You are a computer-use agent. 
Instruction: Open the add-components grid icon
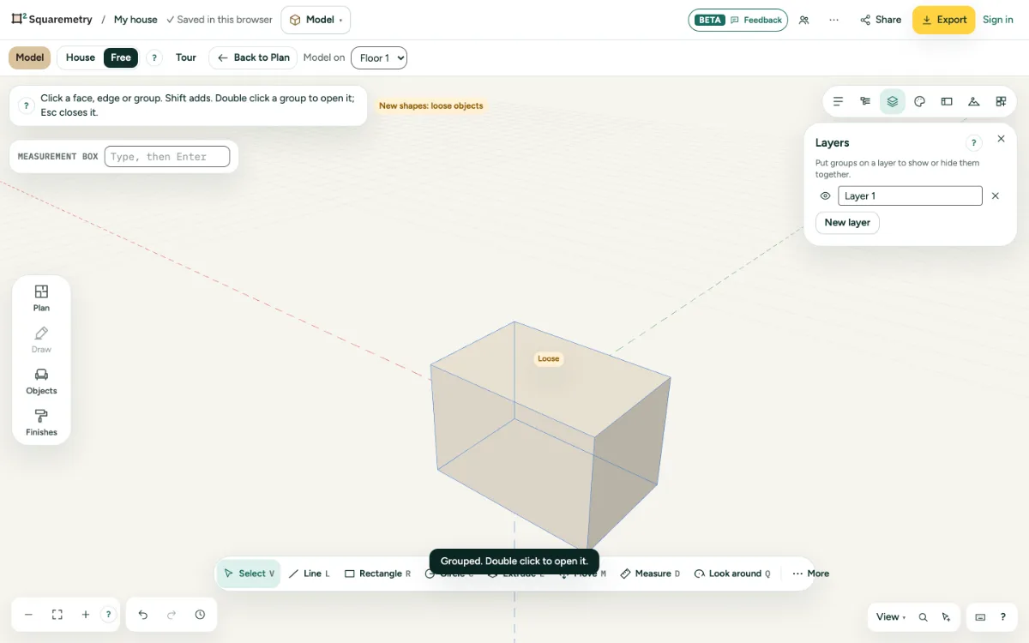tap(1001, 101)
